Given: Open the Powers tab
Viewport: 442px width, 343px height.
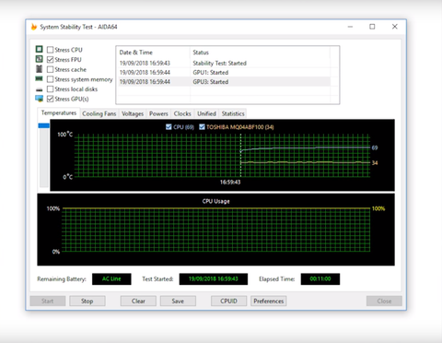Looking at the screenshot, I should (x=158, y=113).
